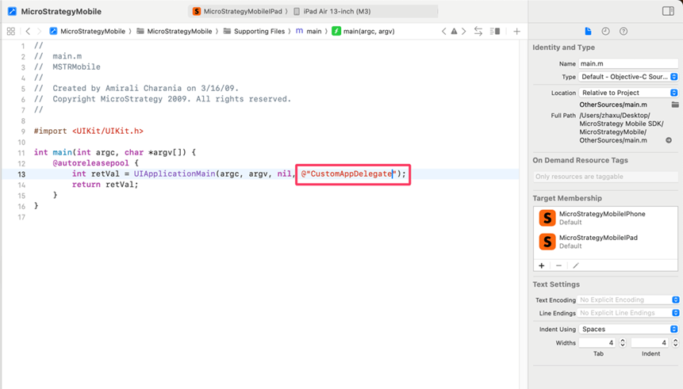Switch to the History inspector
The image size is (683, 389).
[x=605, y=32]
